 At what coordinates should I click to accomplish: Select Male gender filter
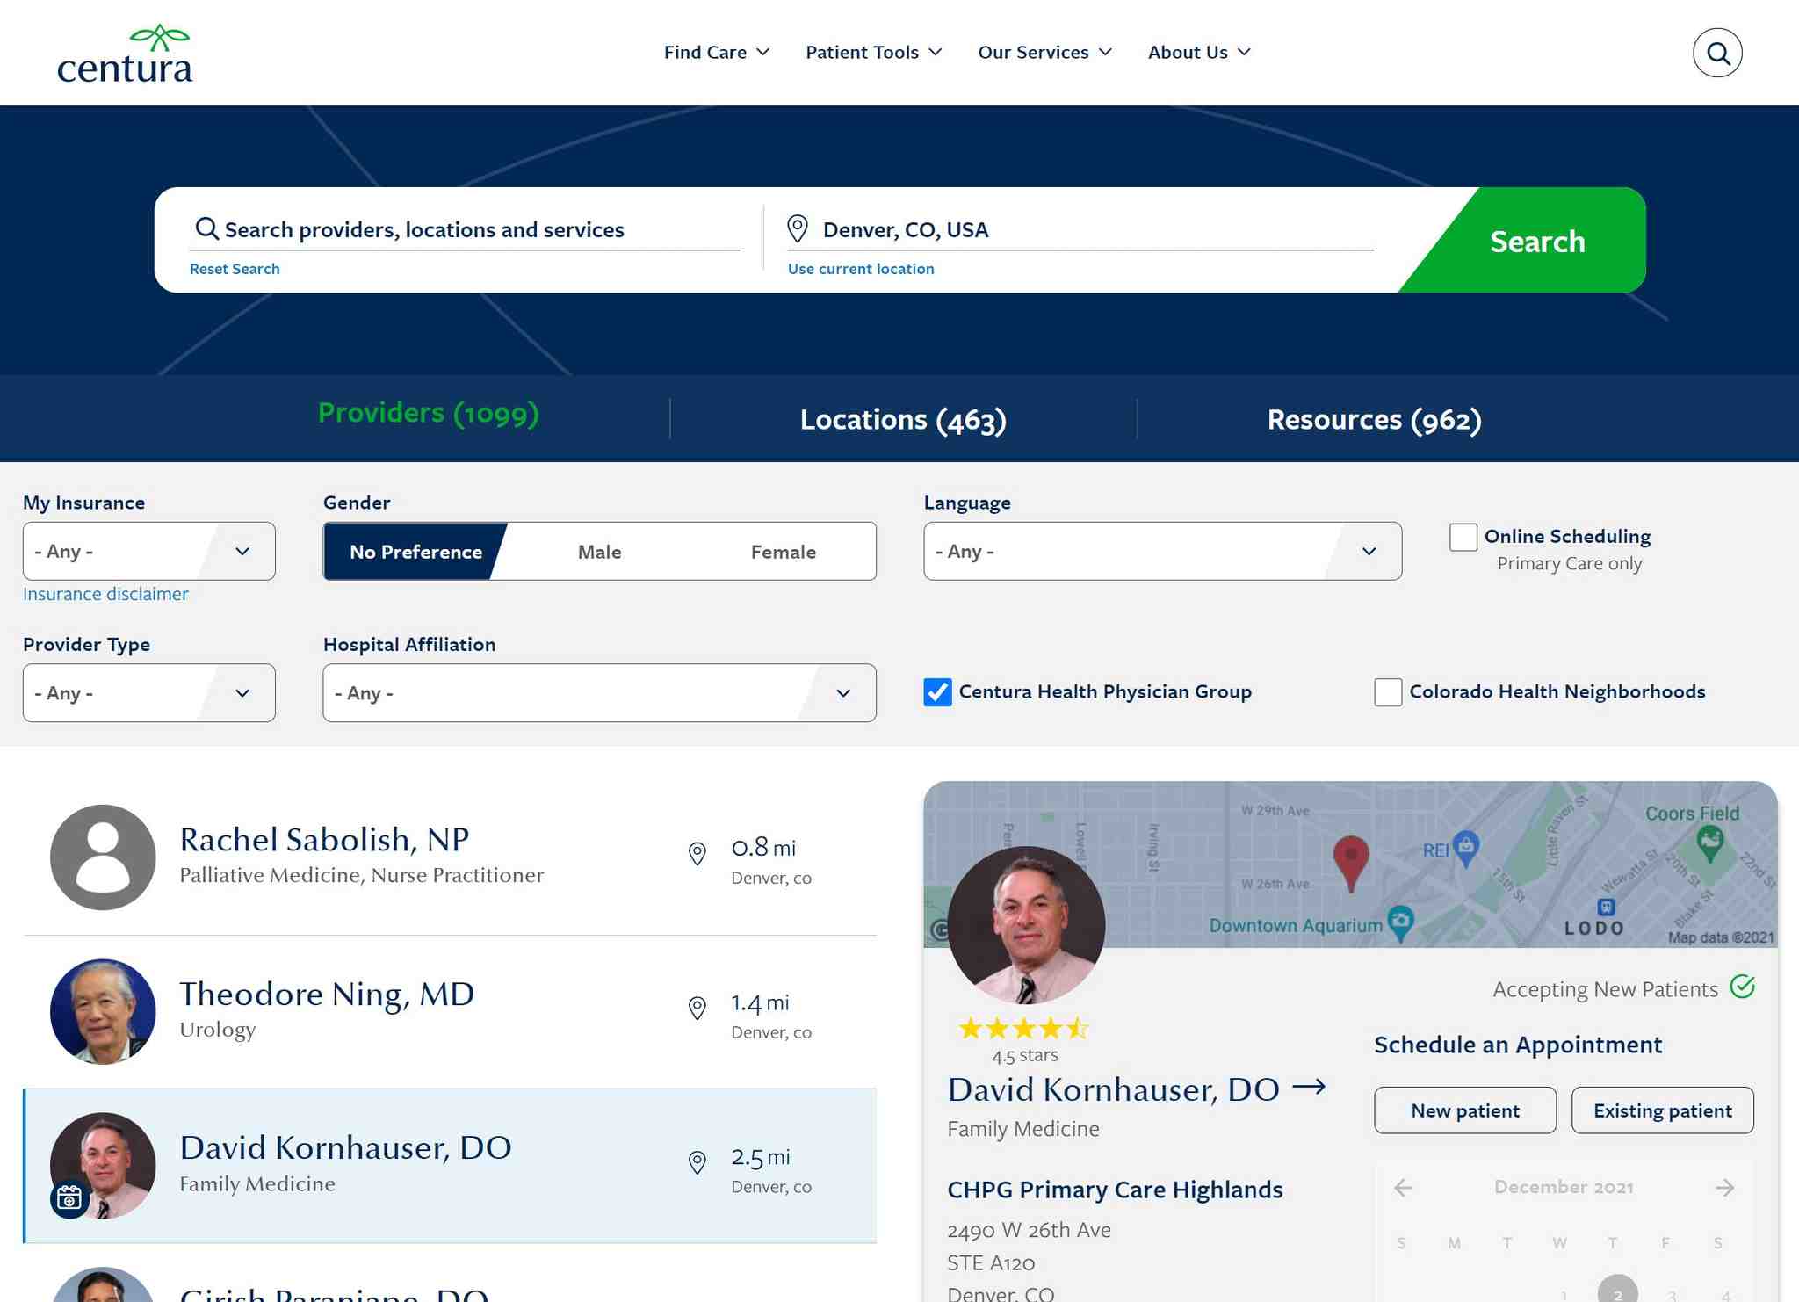599,552
